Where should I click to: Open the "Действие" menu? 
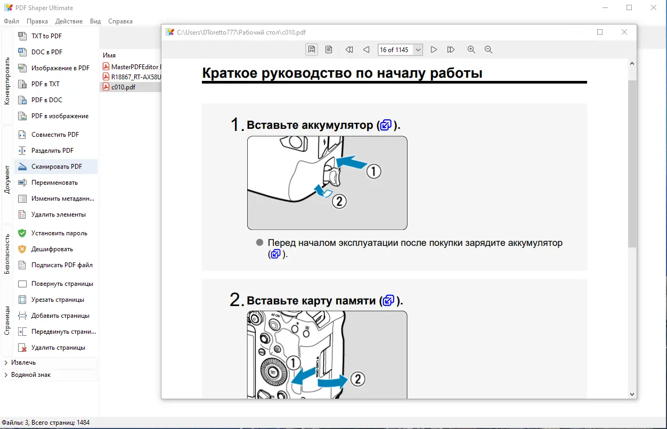pyautogui.click(x=68, y=21)
